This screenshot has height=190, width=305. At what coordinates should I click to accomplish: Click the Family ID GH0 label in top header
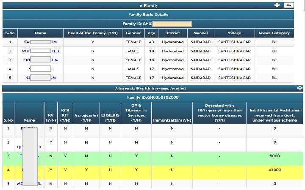[137, 24]
